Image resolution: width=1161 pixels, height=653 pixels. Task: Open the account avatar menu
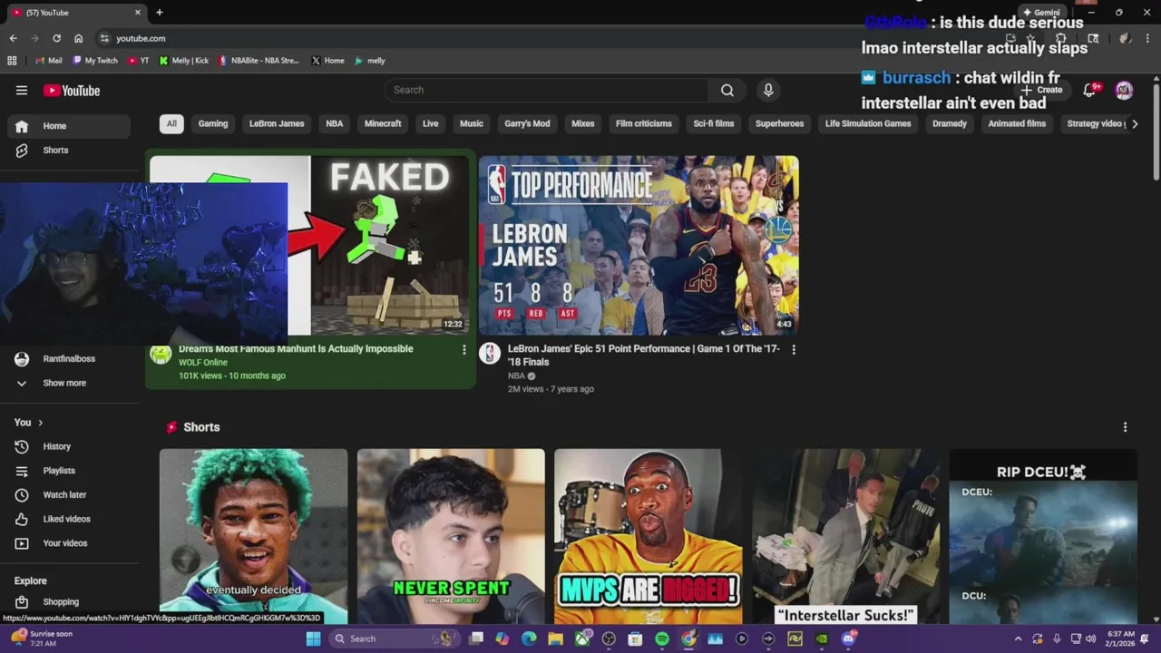coord(1124,90)
